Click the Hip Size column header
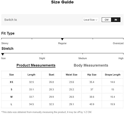The width and height of the screenshot is (124, 114). pyautogui.click(x=92, y=75)
